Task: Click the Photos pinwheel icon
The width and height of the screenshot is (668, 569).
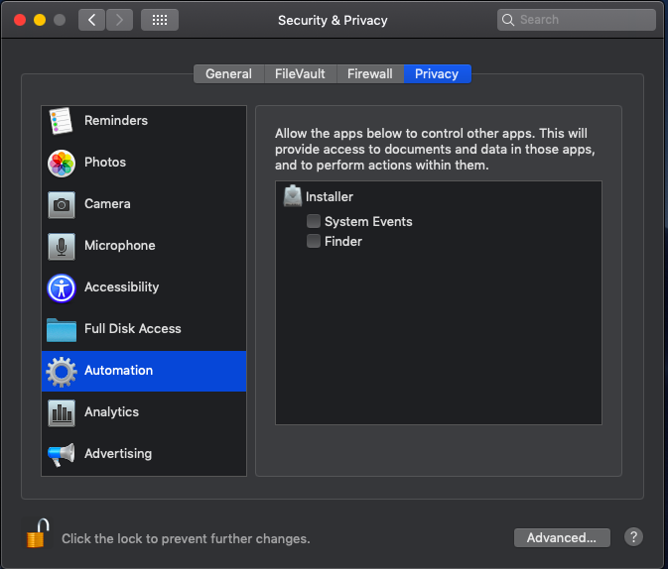Action: [x=62, y=163]
